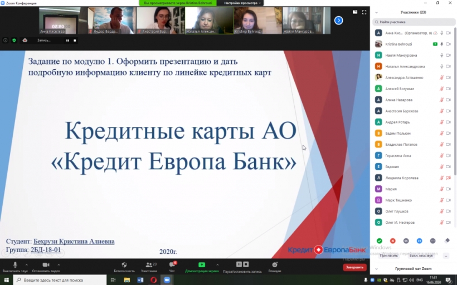This screenshot has height=285, width=457.
Task: Click cloud recording indicator icon
Action: (25, 41)
